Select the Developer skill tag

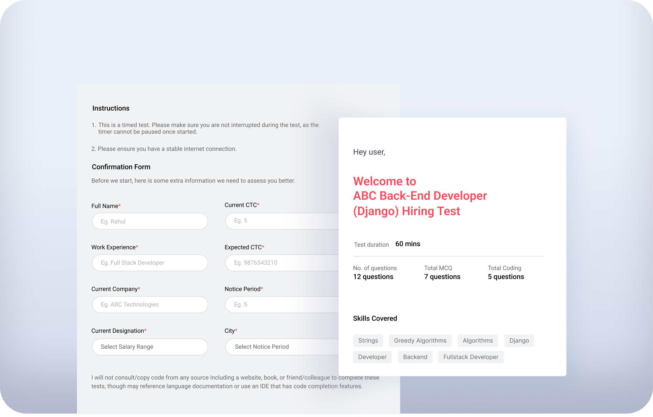click(372, 357)
